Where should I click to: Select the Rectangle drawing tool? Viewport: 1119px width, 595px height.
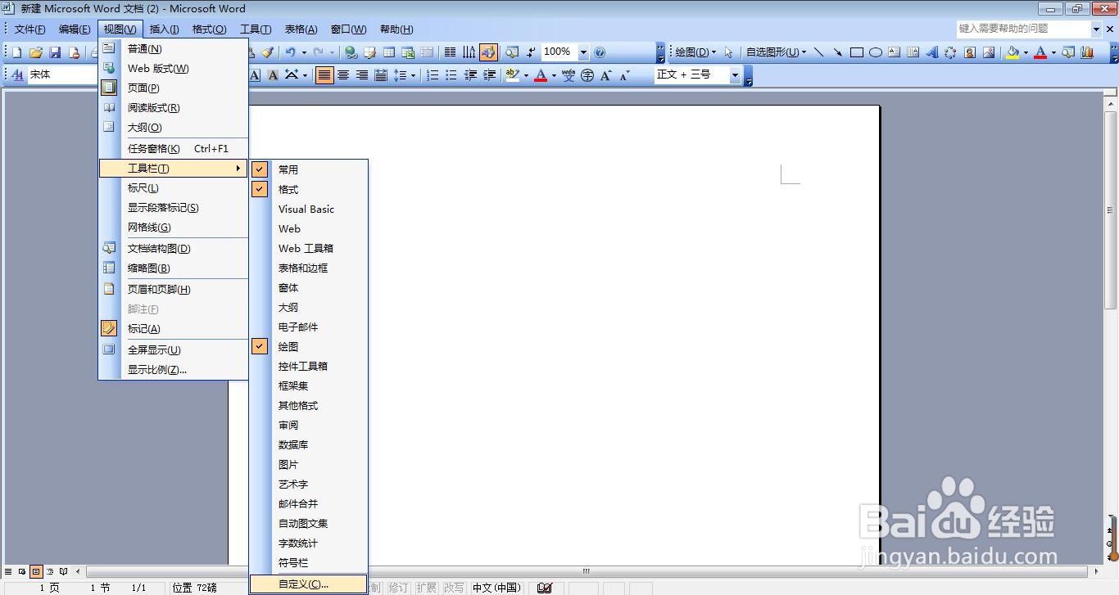click(856, 52)
